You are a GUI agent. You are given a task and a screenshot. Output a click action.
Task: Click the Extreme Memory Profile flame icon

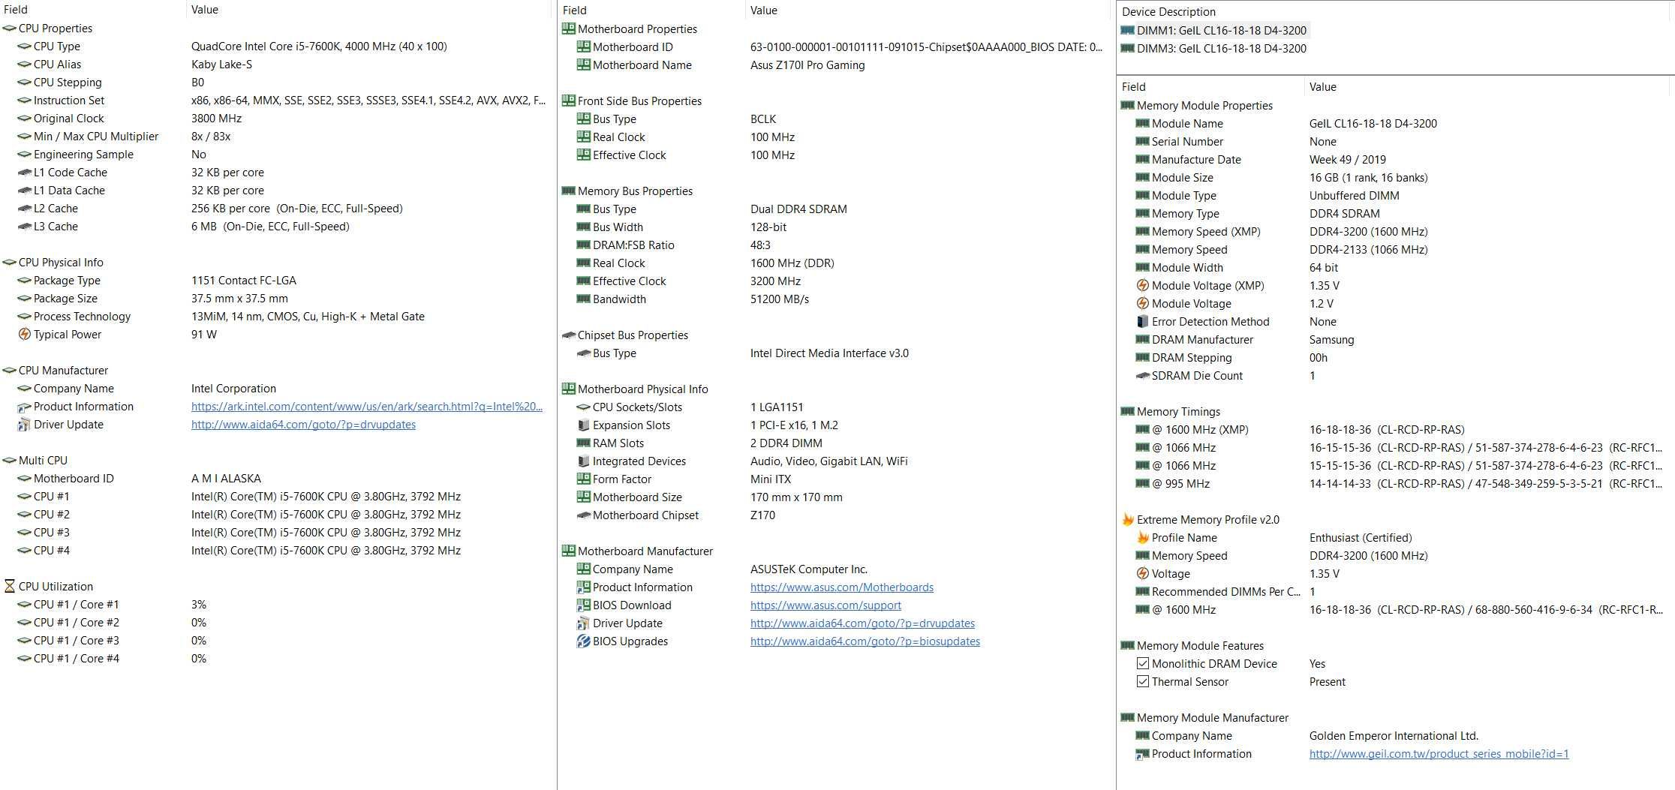click(x=1127, y=519)
